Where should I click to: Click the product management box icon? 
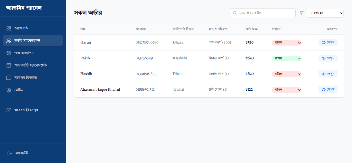pos(9,53)
